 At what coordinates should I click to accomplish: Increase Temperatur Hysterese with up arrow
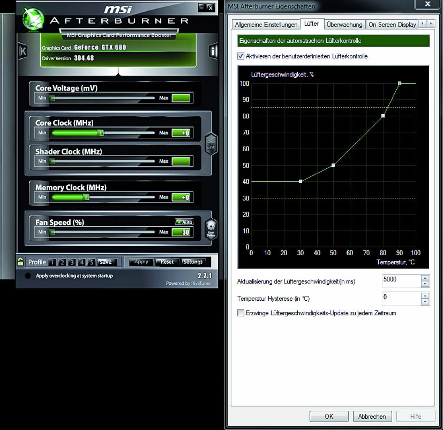[x=425, y=296]
